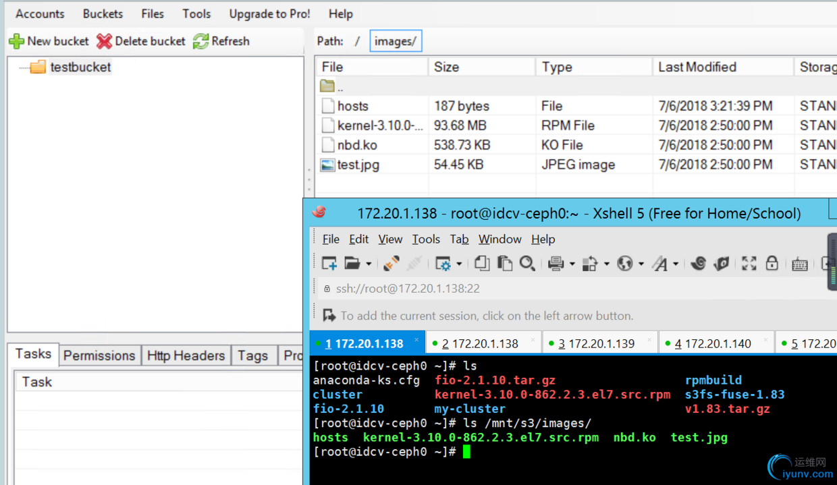Click the images/ path segment

(x=396, y=41)
